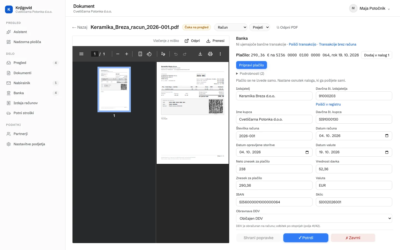The image size is (400, 250).
Task: Click Odpni PDF to detach the viewer
Action: pyautogui.click(x=287, y=27)
